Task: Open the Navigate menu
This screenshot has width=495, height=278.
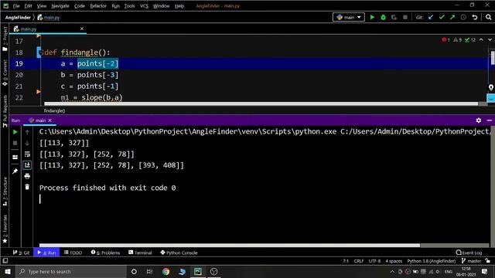Action: tap(60, 6)
